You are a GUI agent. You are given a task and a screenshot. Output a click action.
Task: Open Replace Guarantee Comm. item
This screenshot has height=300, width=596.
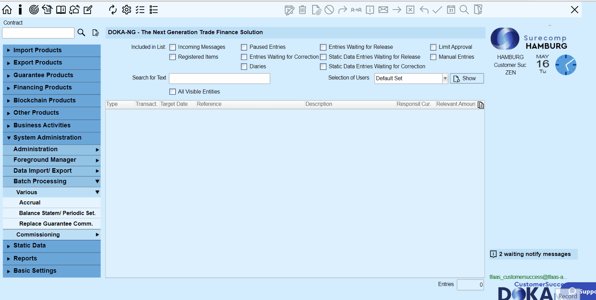pyautogui.click(x=52, y=224)
